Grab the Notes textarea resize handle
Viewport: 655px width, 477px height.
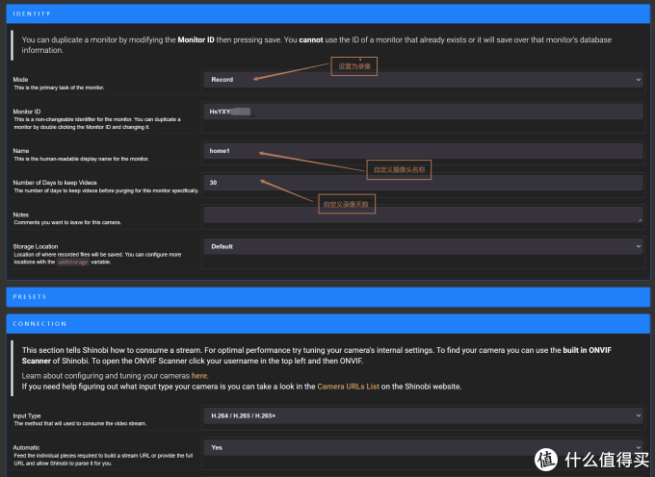[x=640, y=221]
